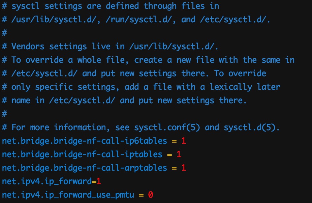Viewport: 312px width, 203px height.
Task: Click the word name starting the eighth comment line
Action: [21, 100]
